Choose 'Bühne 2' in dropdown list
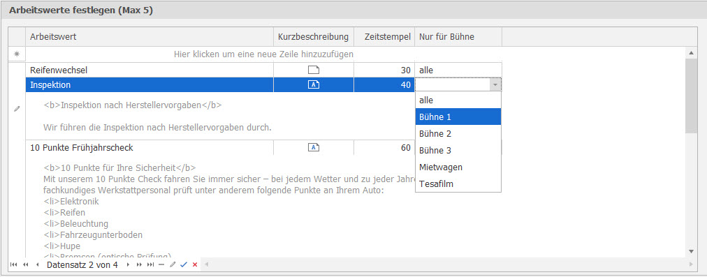 [x=458, y=133]
